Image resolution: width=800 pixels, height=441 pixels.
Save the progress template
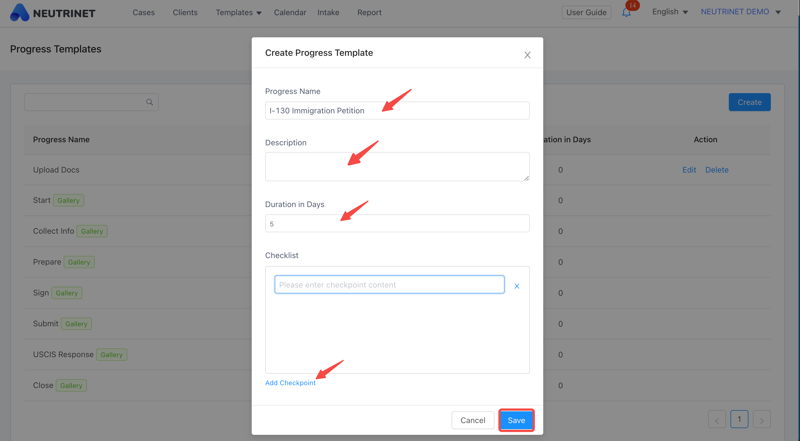516,420
